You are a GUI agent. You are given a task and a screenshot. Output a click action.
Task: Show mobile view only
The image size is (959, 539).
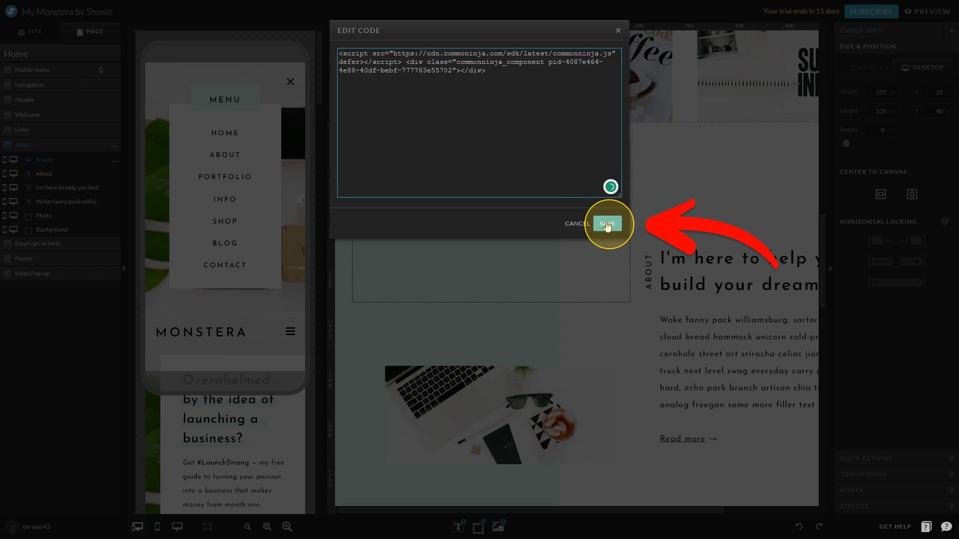pyautogui.click(x=157, y=527)
